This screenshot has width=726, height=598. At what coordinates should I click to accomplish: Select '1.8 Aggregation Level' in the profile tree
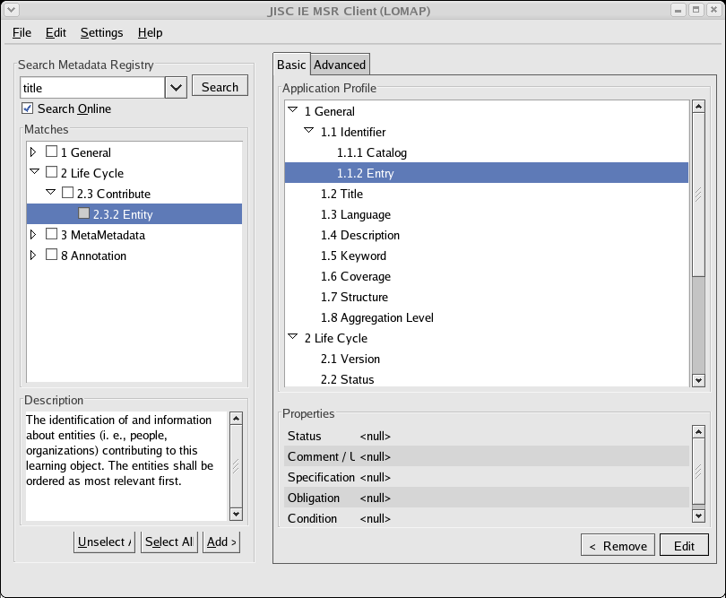click(487, 317)
